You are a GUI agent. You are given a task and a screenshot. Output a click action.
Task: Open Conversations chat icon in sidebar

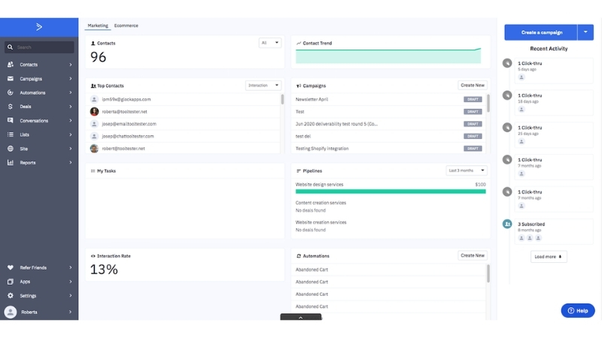pyautogui.click(x=11, y=121)
